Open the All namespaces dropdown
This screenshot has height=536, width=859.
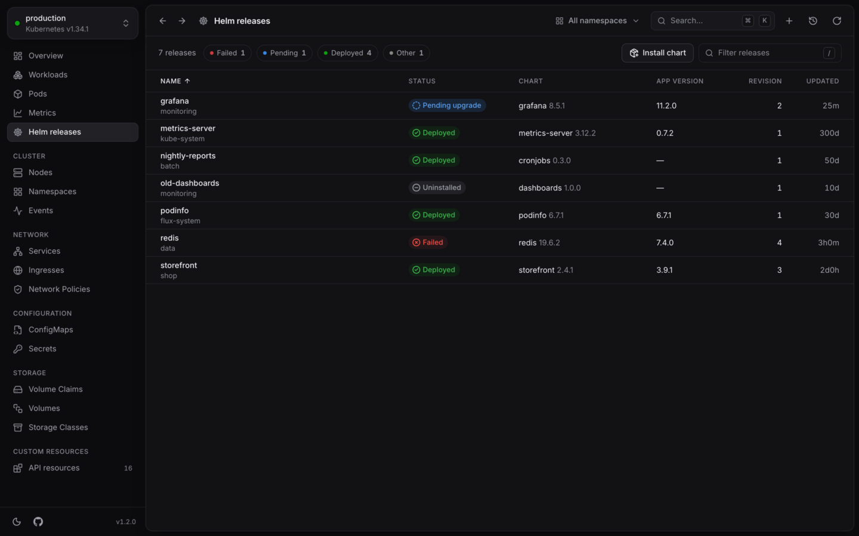[597, 21]
